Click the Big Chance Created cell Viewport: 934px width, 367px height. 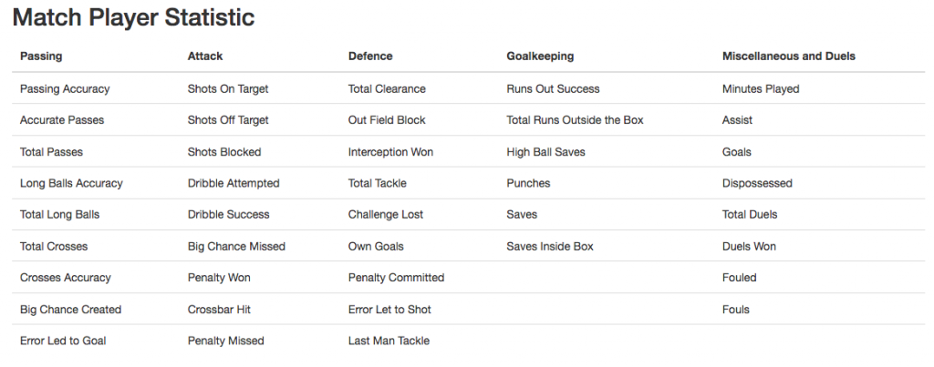[71, 310]
